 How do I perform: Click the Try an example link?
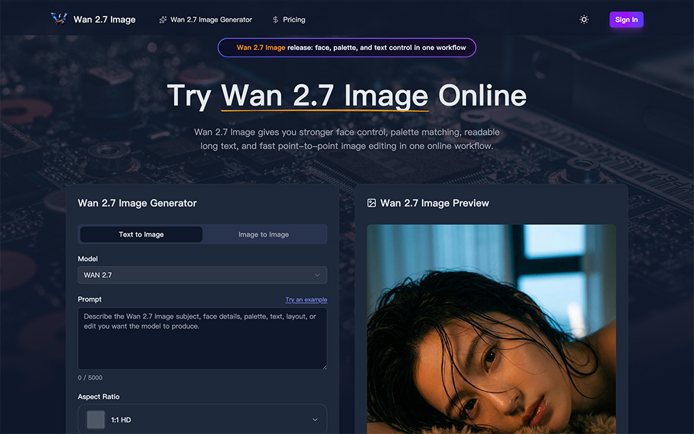point(306,299)
